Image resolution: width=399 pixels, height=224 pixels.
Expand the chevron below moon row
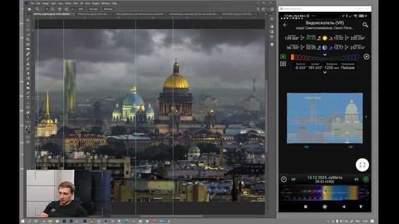point(325,54)
